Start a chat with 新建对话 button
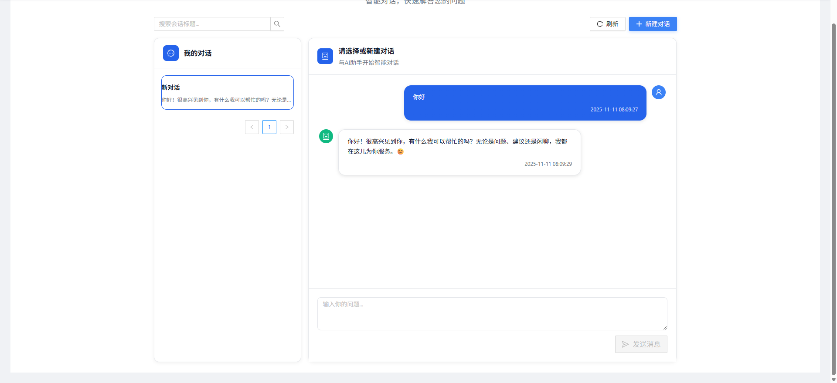Viewport: 837px width, 383px height. click(x=653, y=24)
